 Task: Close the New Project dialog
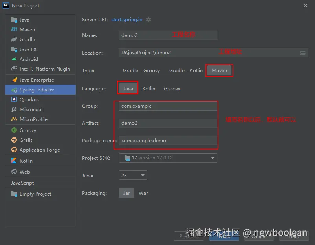pyautogui.click(x=306, y=5)
